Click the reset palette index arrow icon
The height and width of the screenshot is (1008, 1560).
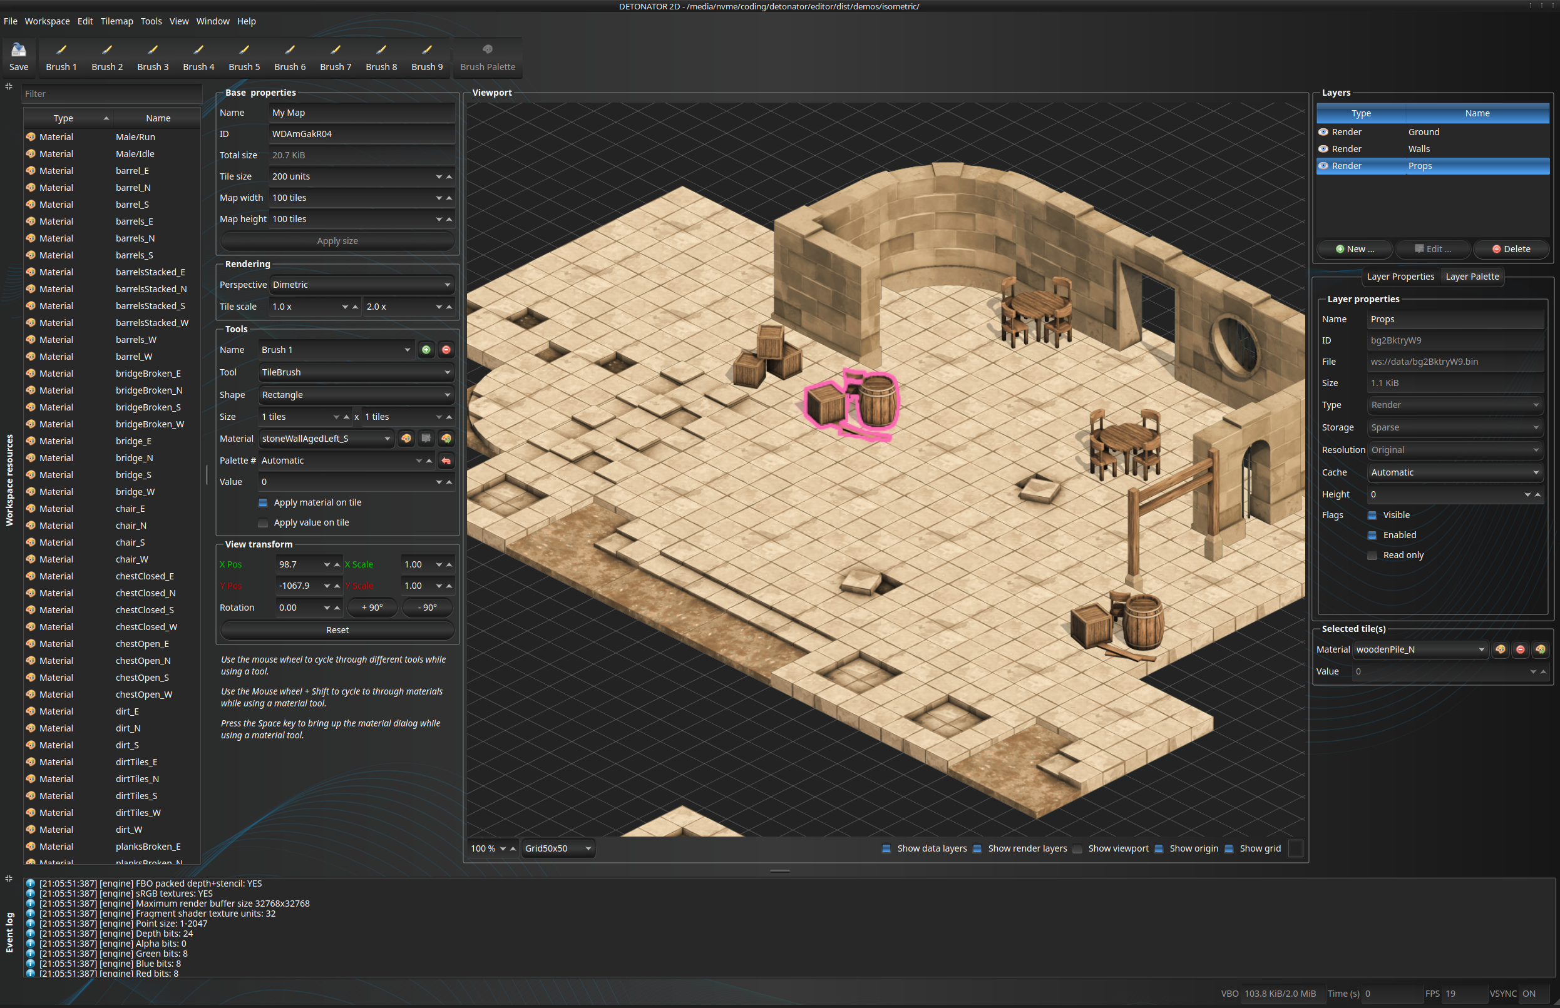pos(446,461)
